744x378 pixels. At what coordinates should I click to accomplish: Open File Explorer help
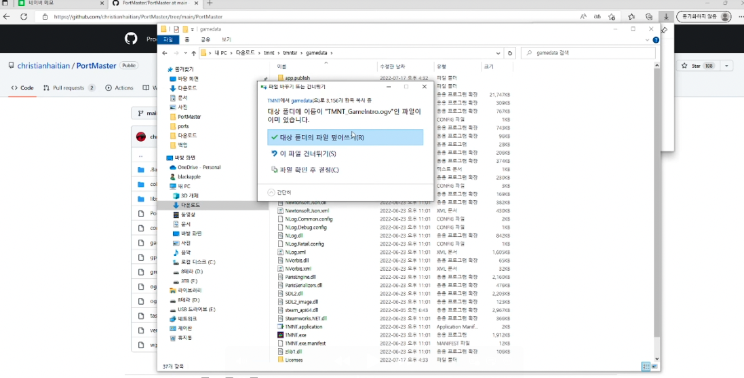point(656,40)
